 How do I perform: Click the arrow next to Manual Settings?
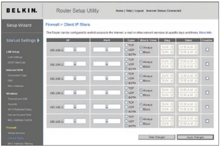[38, 40]
